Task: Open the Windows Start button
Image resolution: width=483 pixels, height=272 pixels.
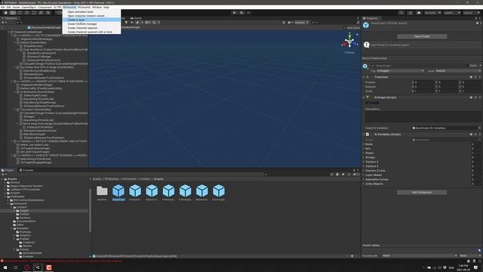Action: click(5, 267)
